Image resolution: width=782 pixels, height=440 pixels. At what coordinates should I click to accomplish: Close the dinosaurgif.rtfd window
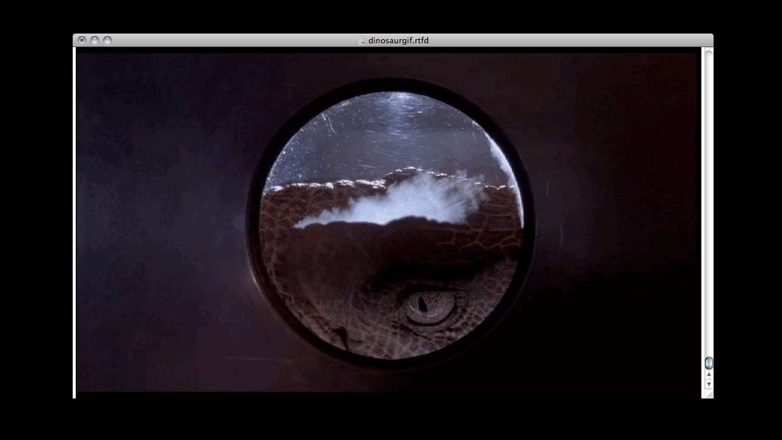tap(82, 40)
